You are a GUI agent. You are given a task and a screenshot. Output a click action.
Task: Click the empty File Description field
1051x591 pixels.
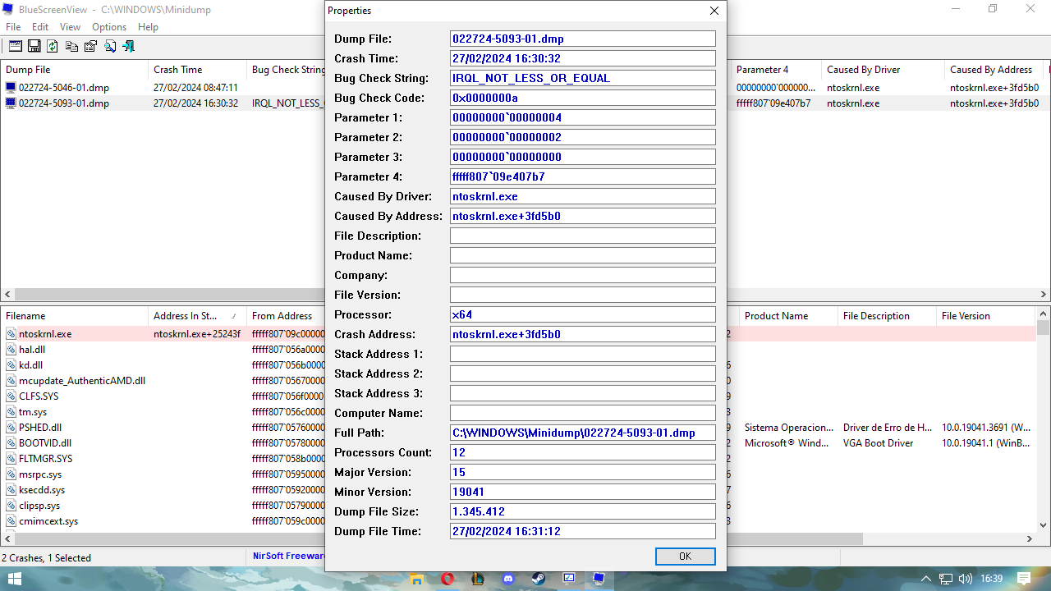click(583, 236)
